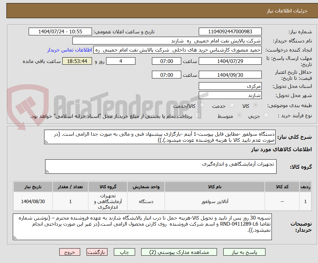Click the reply deadline date 1404/07/29 field
This screenshot has height=263, width=318.
pyautogui.click(x=230, y=61)
